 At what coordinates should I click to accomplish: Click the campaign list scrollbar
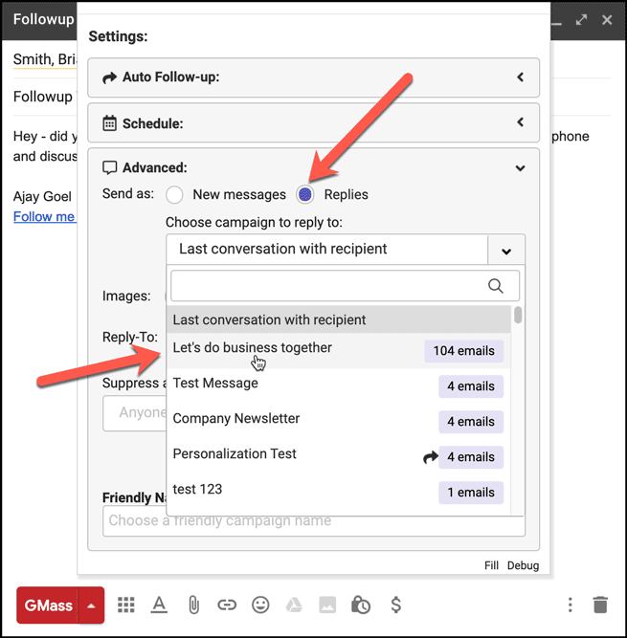pyautogui.click(x=518, y=316)
